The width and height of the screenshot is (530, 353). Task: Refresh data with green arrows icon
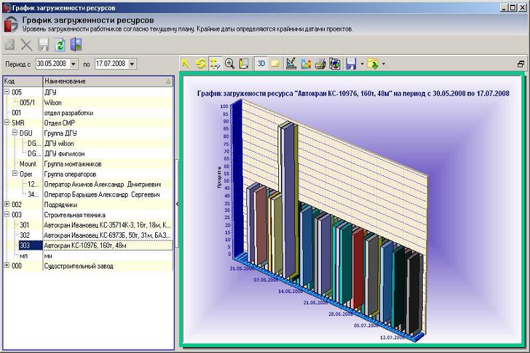[60, 45]
